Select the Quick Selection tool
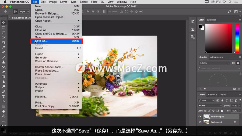 pyautogui.click(x=3, y=37)
